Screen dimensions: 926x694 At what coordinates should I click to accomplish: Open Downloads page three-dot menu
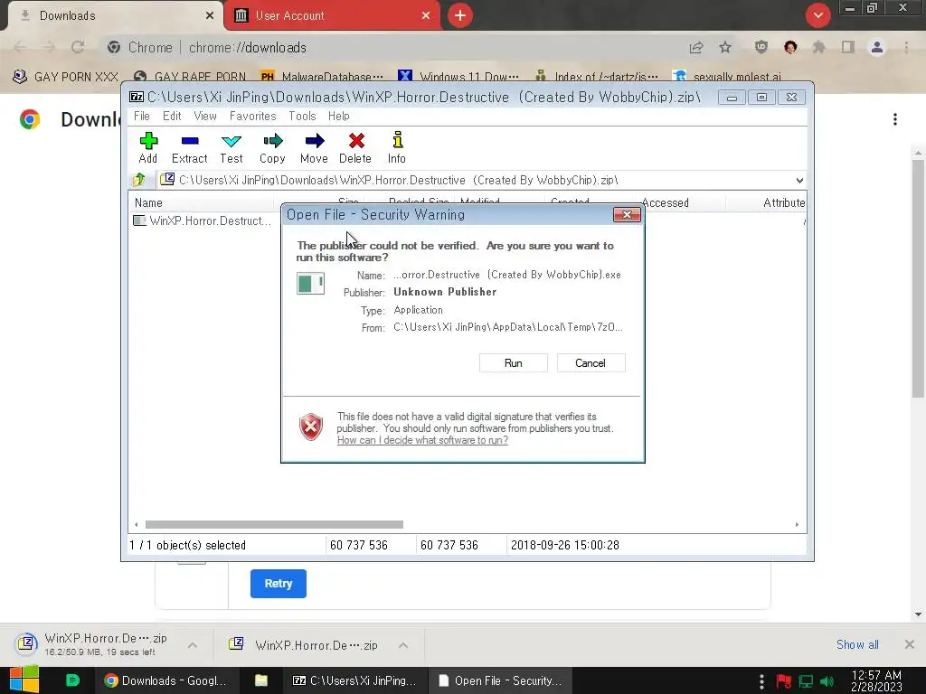(895, 120)
